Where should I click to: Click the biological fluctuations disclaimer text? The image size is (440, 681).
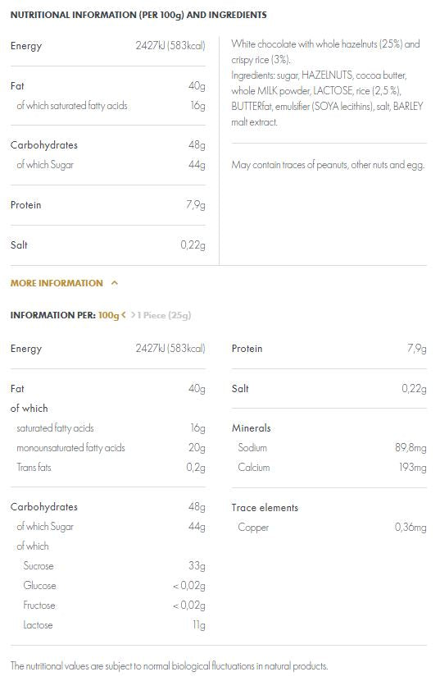click(170, 665)
